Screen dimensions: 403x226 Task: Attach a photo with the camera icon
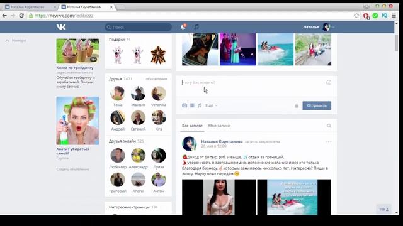(x=184, y=105)
